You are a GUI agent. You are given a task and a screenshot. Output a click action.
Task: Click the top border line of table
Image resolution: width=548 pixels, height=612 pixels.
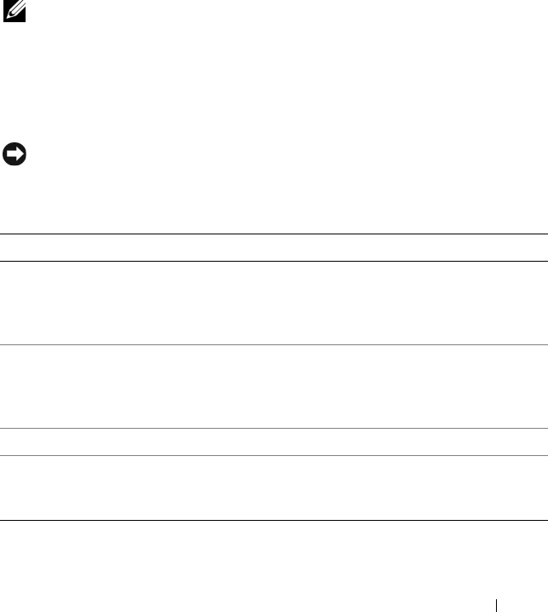274,234
